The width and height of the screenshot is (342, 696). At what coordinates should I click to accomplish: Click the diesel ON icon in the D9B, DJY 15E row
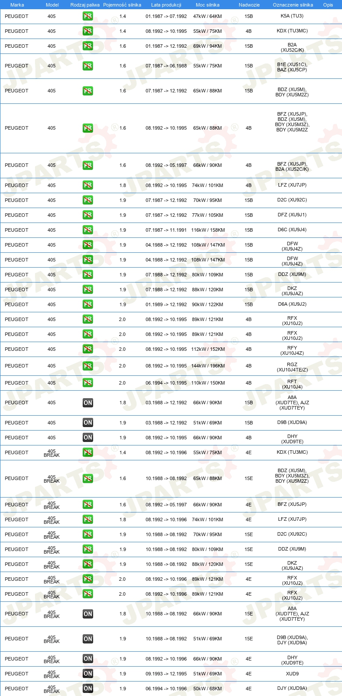(x=88, y=639)
